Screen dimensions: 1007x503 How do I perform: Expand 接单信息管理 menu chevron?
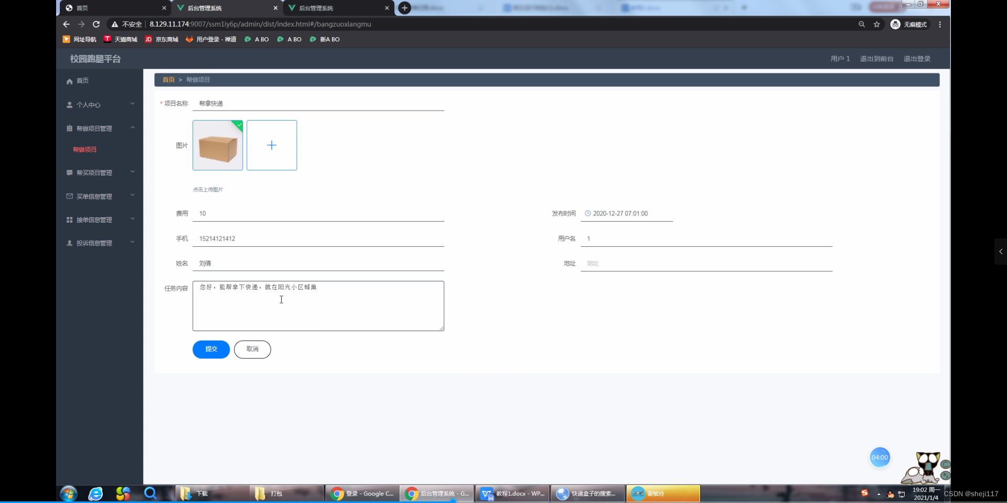(133, 218)
